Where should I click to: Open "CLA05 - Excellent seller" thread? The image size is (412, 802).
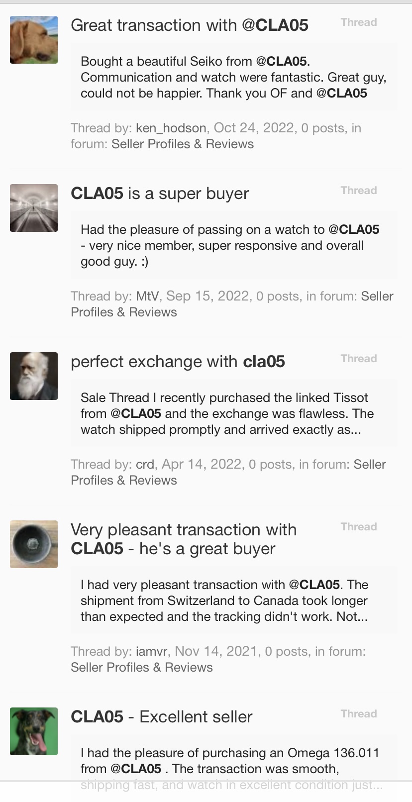[162, 717]
